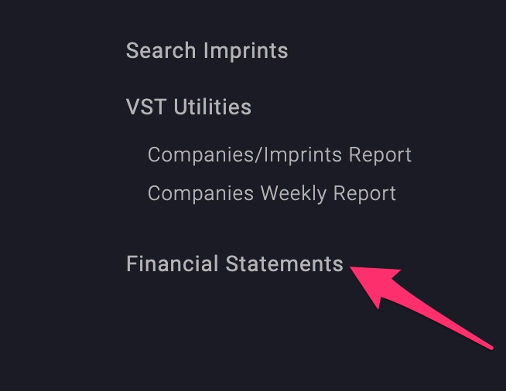Click Companies Weekly Report under VST Utilities
506x391 pixels.
272,192
